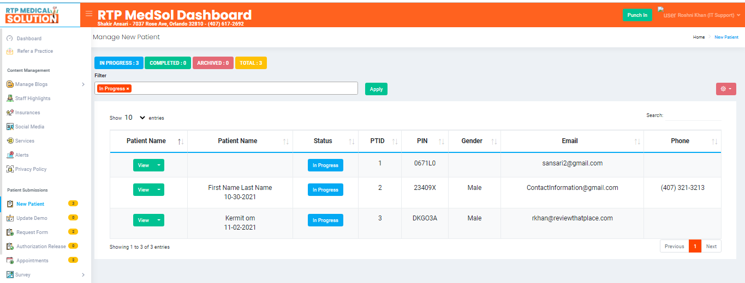Open Request Form in sidebar
Image resolution: width=745 pixels, height=283 pixels.
click(32, 232)
